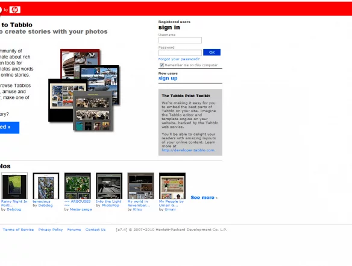Screen dimensions: 352x266
Task: Open the Terms of Service footer link
Action: [18, 230]
